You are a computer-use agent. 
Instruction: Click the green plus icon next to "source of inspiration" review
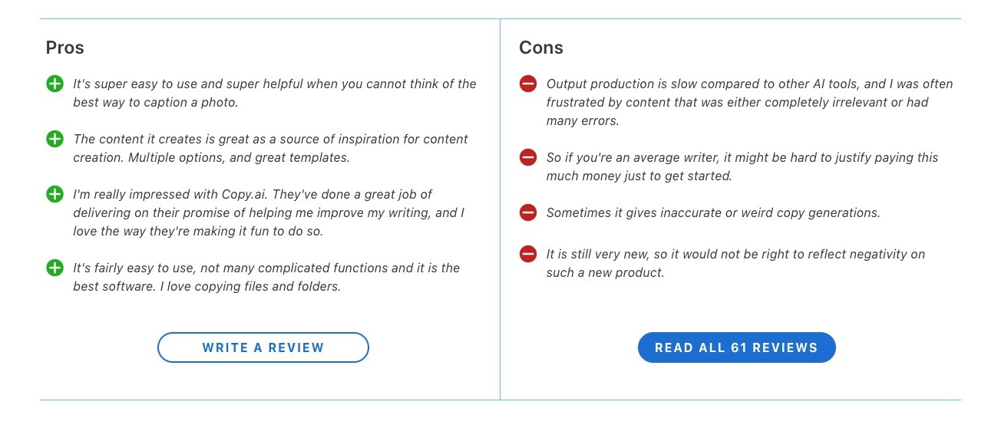pyautogui.click(x=55, y=139)
